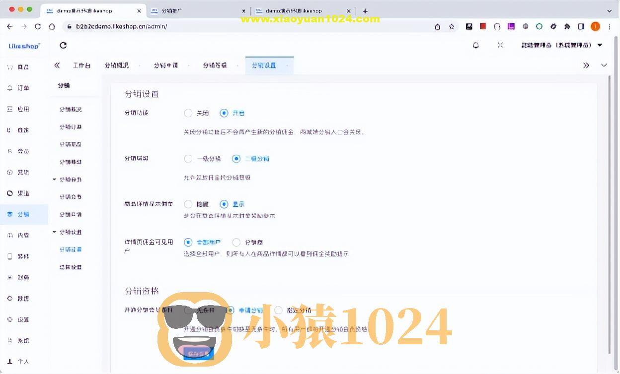Select the 财务 finance sidebar icon
Image resolution: width=620 pixels, height=374 pixels.
coord(22,277)
